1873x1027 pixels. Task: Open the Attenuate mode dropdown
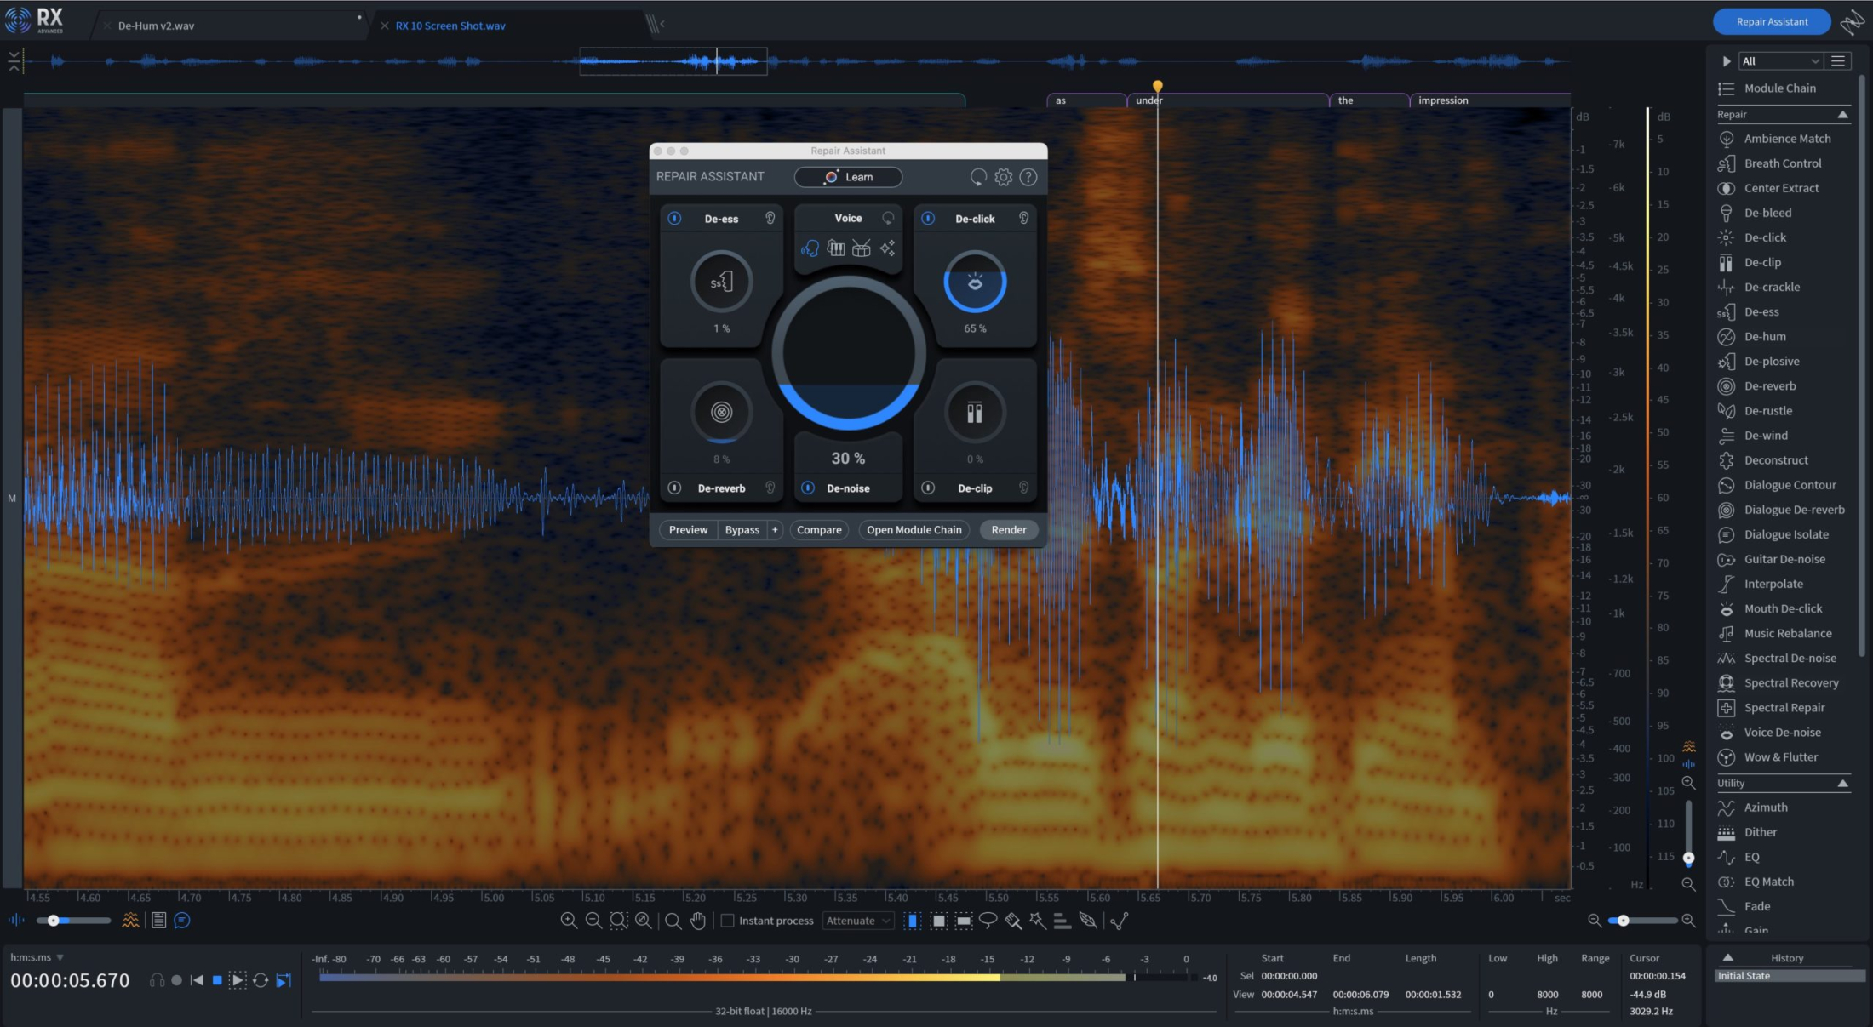pyautogui.click(x=858, y=921)
